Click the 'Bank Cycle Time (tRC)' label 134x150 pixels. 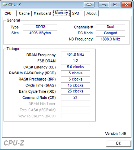coord(37,91)
